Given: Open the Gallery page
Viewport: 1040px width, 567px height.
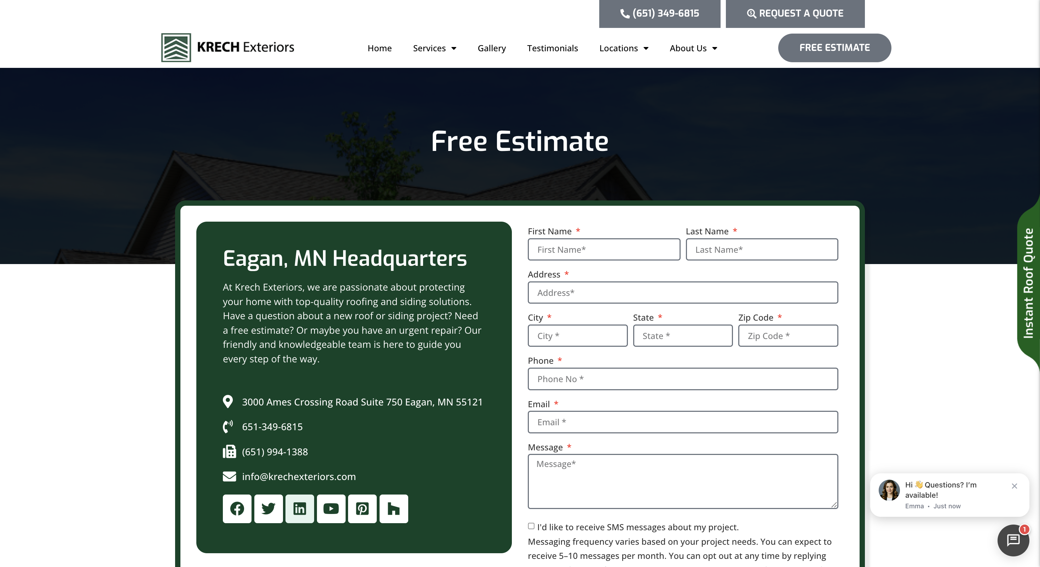Looking at the screenshot, I should point(491,48).
